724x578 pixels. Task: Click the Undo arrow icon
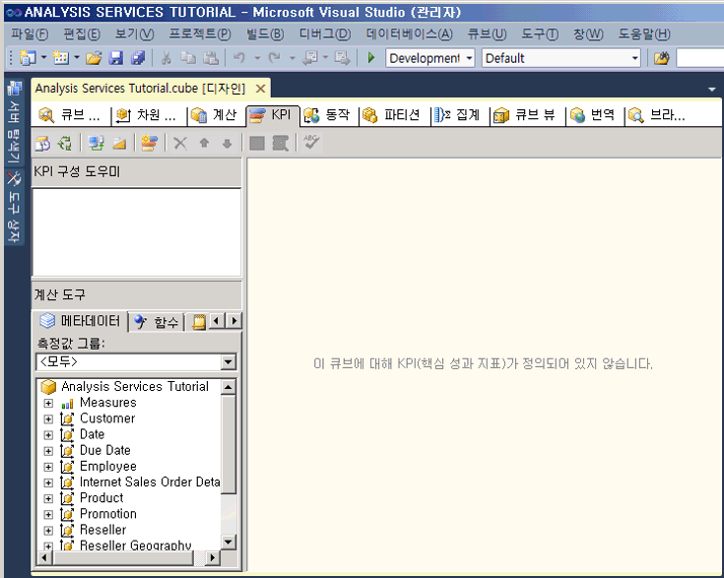239,58
